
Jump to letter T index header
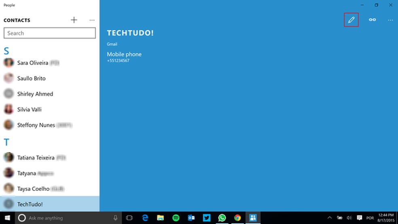click(6, 142)
